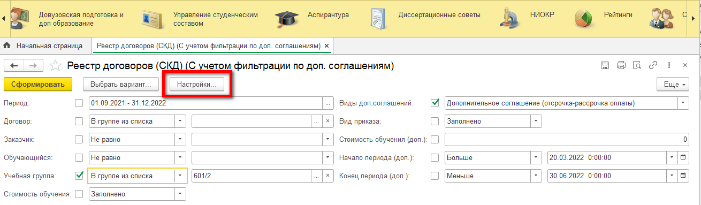Open period selection ellipsis button

[x=327, y=103]
